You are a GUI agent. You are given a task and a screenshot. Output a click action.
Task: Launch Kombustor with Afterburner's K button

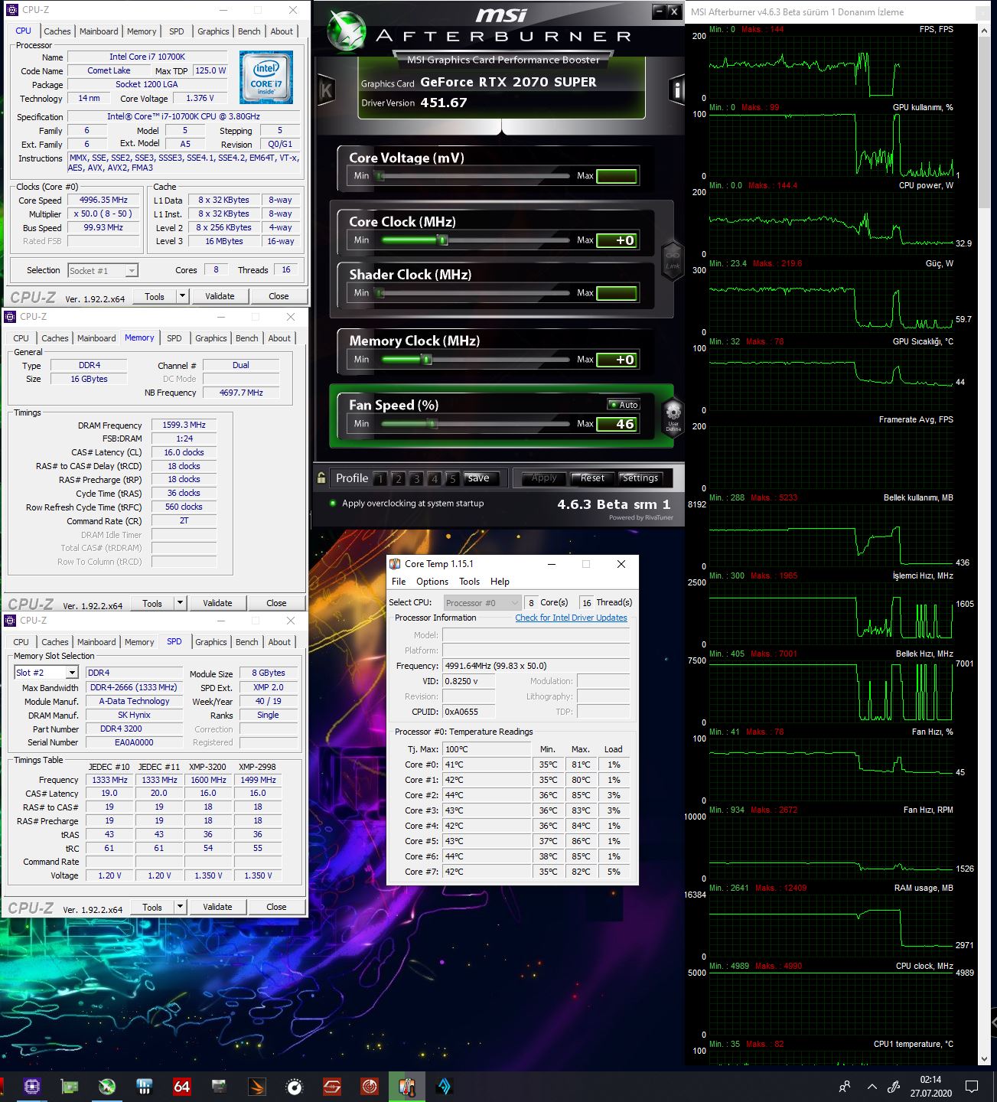tap(325, 90)
